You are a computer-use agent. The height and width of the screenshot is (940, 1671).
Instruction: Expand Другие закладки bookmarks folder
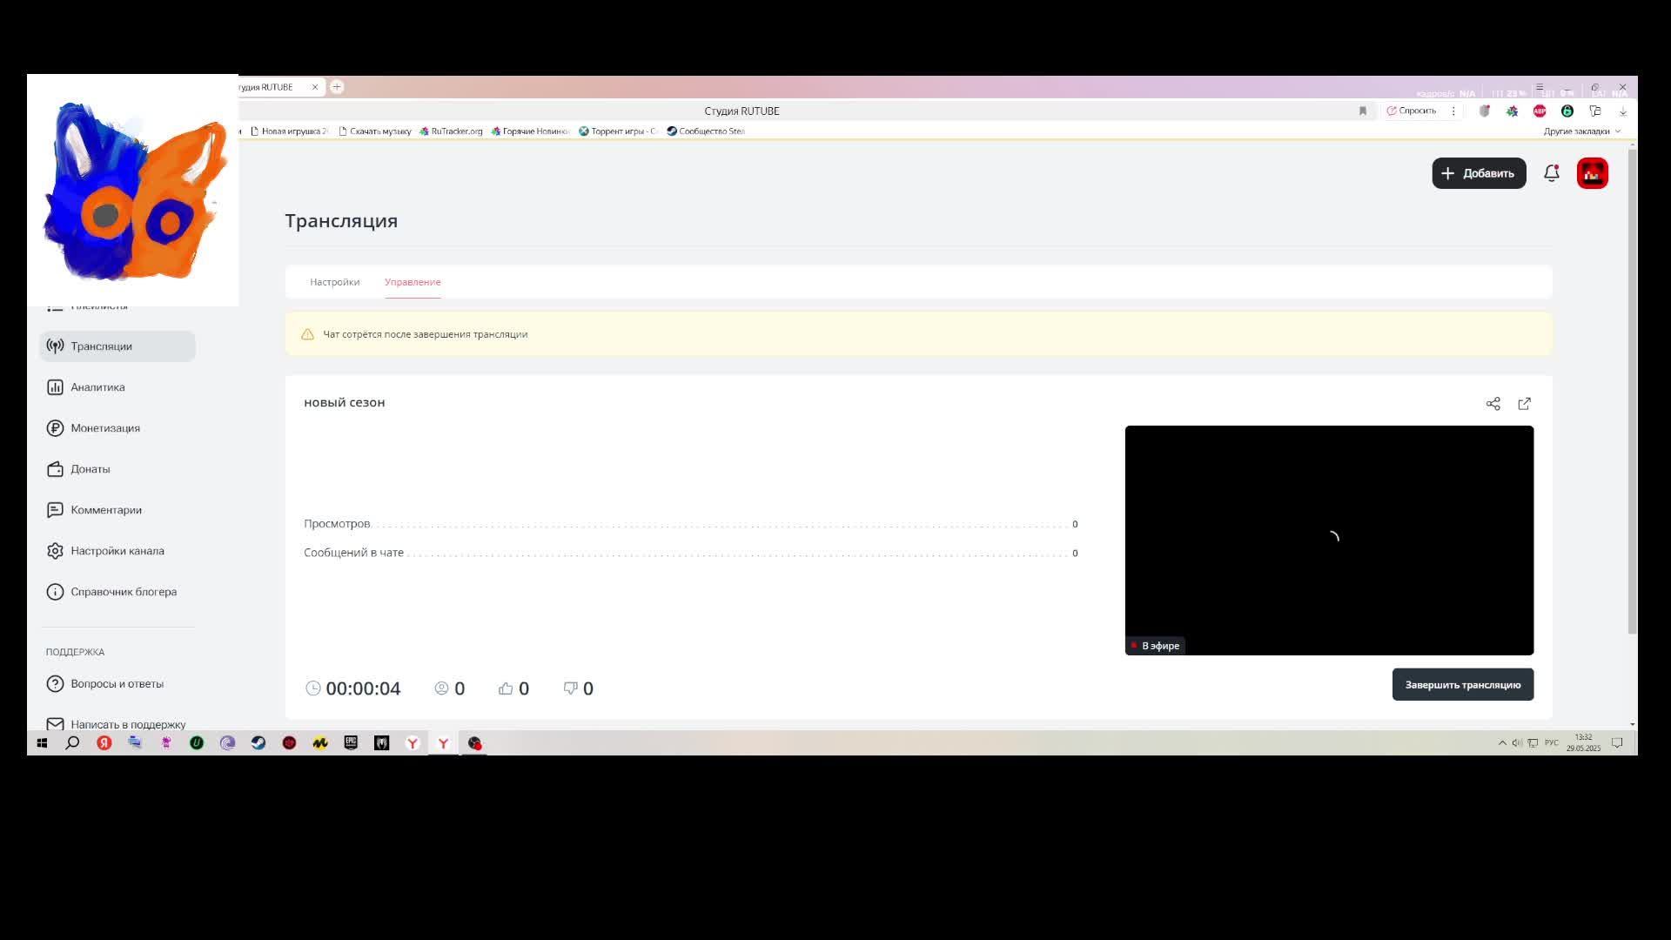click(x=1582, y=131)
